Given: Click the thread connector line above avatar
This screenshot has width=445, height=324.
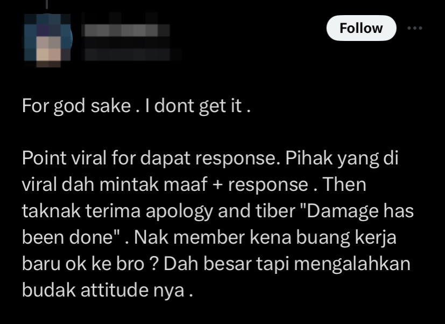Looking at the screenshot, I should [47, 4].
